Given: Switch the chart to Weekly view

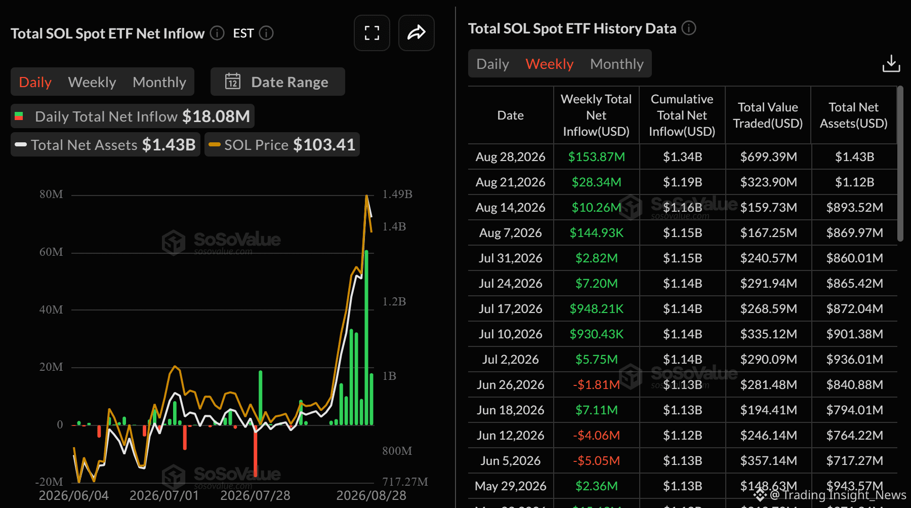Looking at the screenshot, I should pyautogui.click(x=92, y=82).
